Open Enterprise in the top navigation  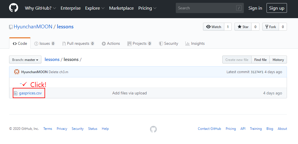click(71, 8)
